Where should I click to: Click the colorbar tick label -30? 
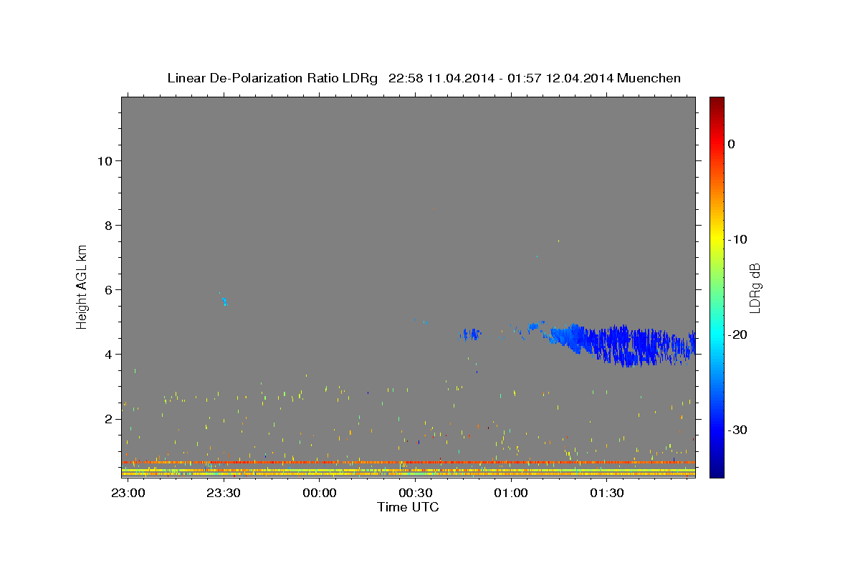coord(738,430)
